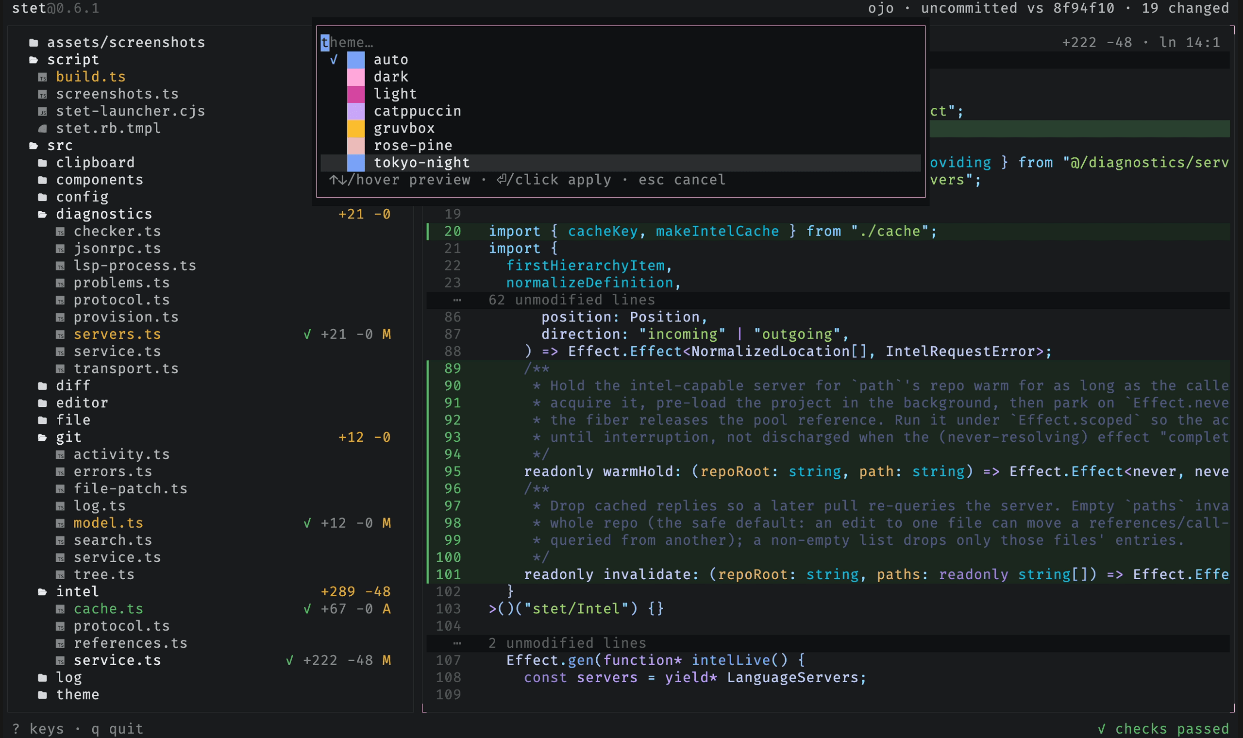
Task: Select the gruvbox theme entry
Action: 621,128
